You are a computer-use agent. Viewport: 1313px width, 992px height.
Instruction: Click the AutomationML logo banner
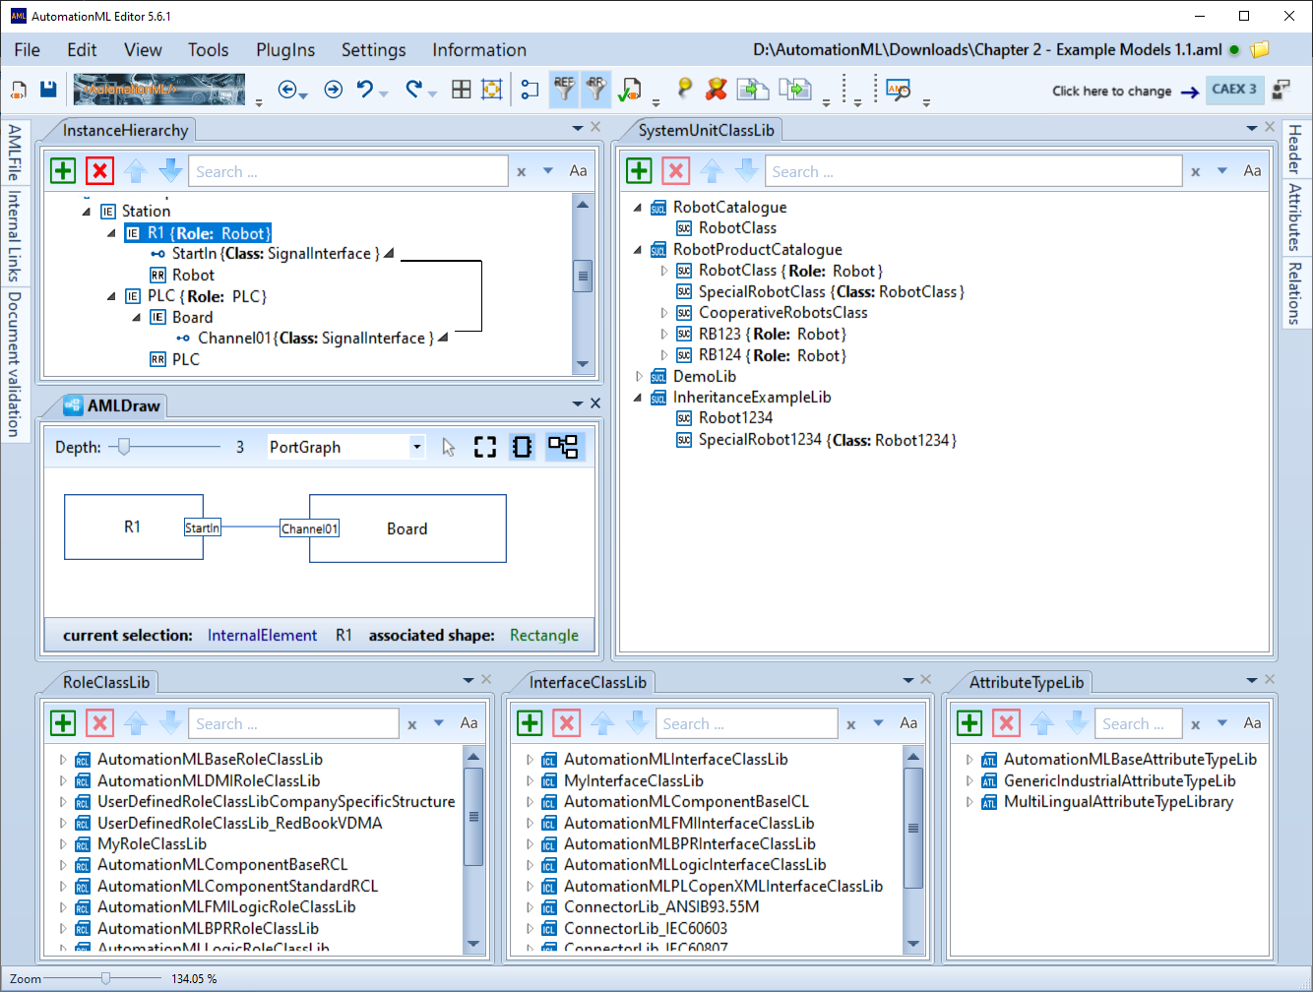pos(159,90)
